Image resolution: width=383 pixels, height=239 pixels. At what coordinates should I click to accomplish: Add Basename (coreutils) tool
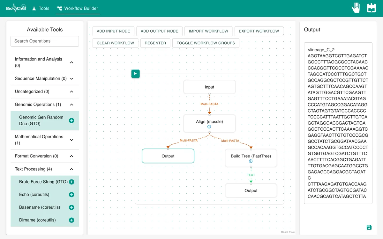pos(71,207)
